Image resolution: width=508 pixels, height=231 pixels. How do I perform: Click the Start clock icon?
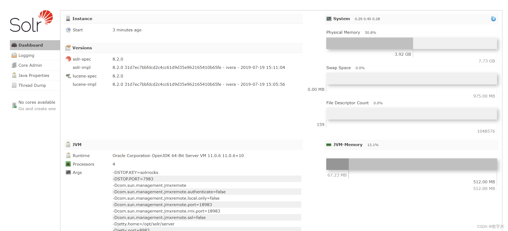(68, 30)
